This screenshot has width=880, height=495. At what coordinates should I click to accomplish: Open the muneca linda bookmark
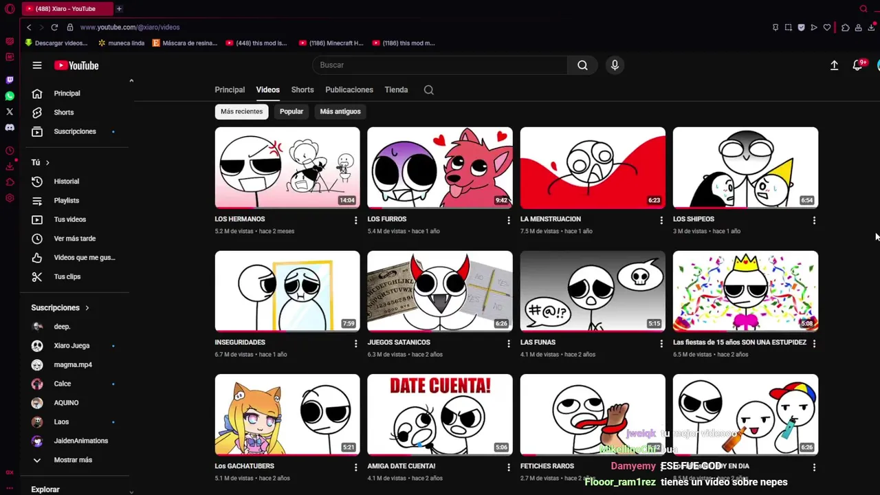tap(122, 43)
